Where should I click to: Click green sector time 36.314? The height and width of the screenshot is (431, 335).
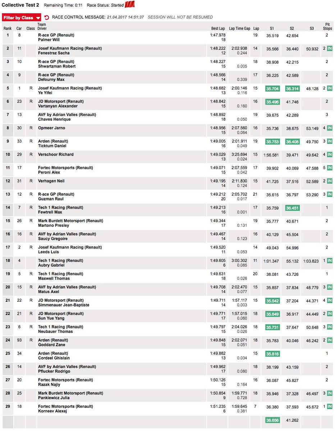292,88
